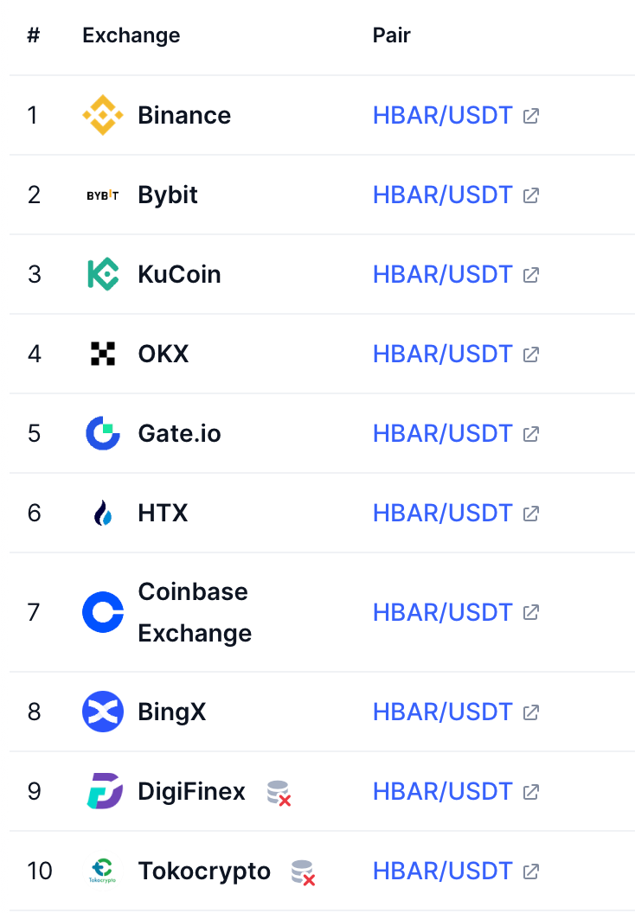Open the OKX HBAR/USDT pair link
The image size is (635, 913).
(442, 354)
